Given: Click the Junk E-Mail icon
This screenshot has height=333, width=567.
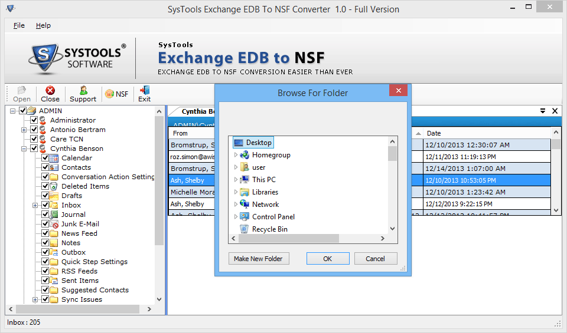Looking at the screenshot, I should coord(54,224).
